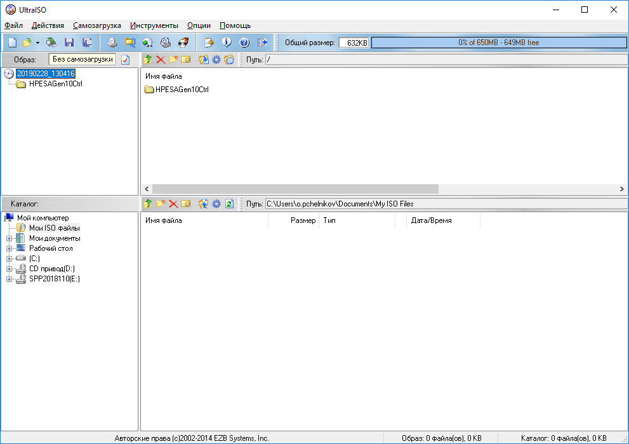Expand the Мои документы tree node
Image resolution: width=629 pixels, height=444 pixels.
click(9, 238)
